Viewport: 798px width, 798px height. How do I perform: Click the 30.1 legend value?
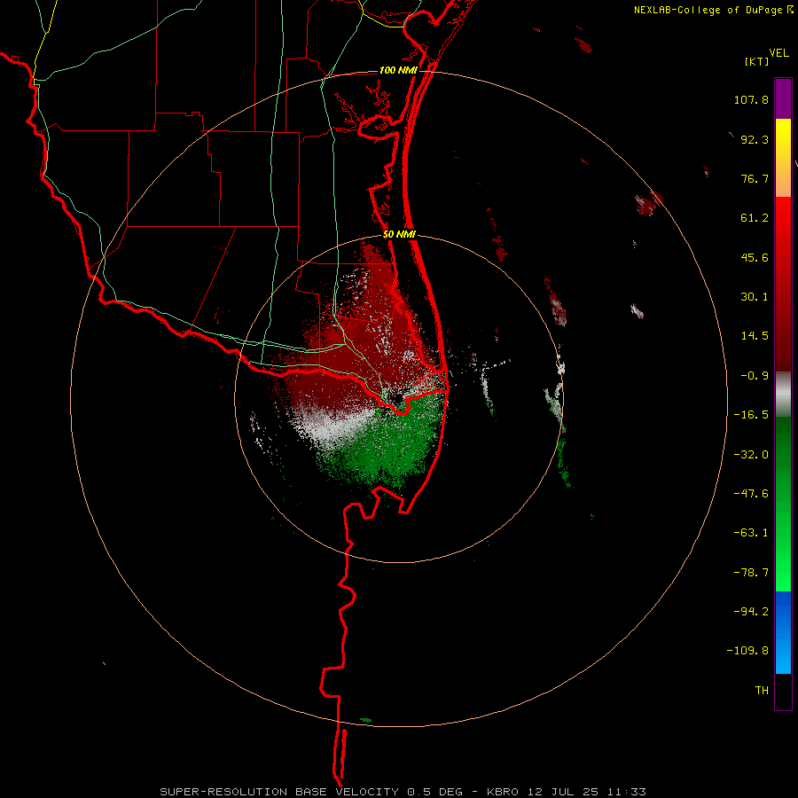[x=755, y=297]
